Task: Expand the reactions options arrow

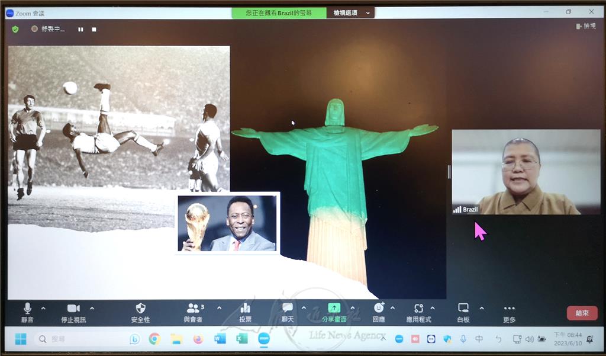Action: 393,308
